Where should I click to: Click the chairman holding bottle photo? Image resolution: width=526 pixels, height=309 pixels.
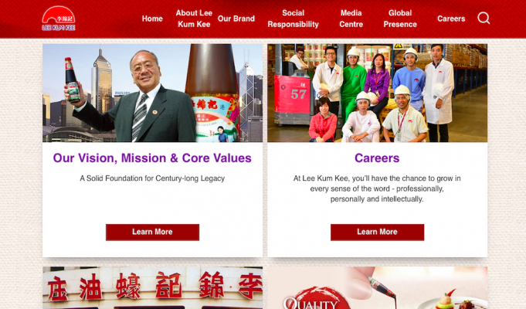[x=152, y=93]
